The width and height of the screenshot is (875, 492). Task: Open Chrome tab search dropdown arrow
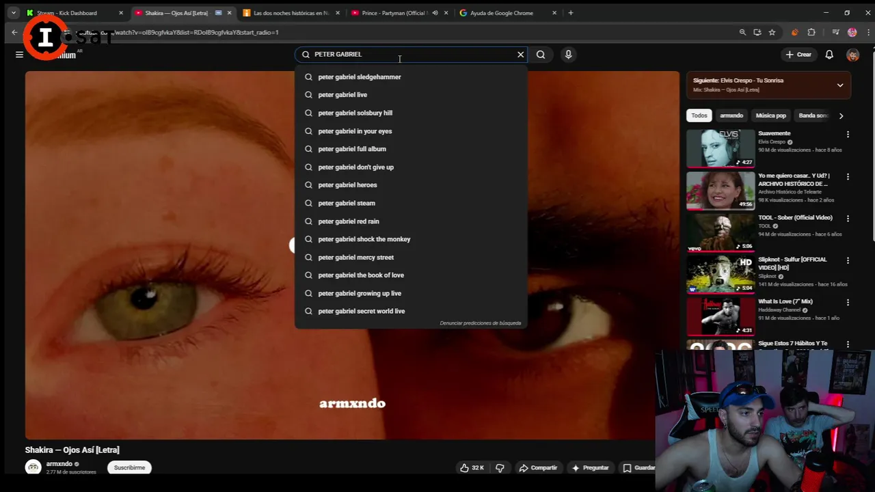point(12,13)
